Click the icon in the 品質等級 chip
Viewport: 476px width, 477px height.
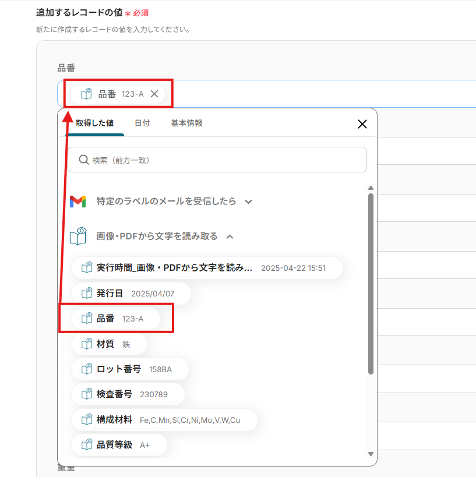click(x=87, y=444)
